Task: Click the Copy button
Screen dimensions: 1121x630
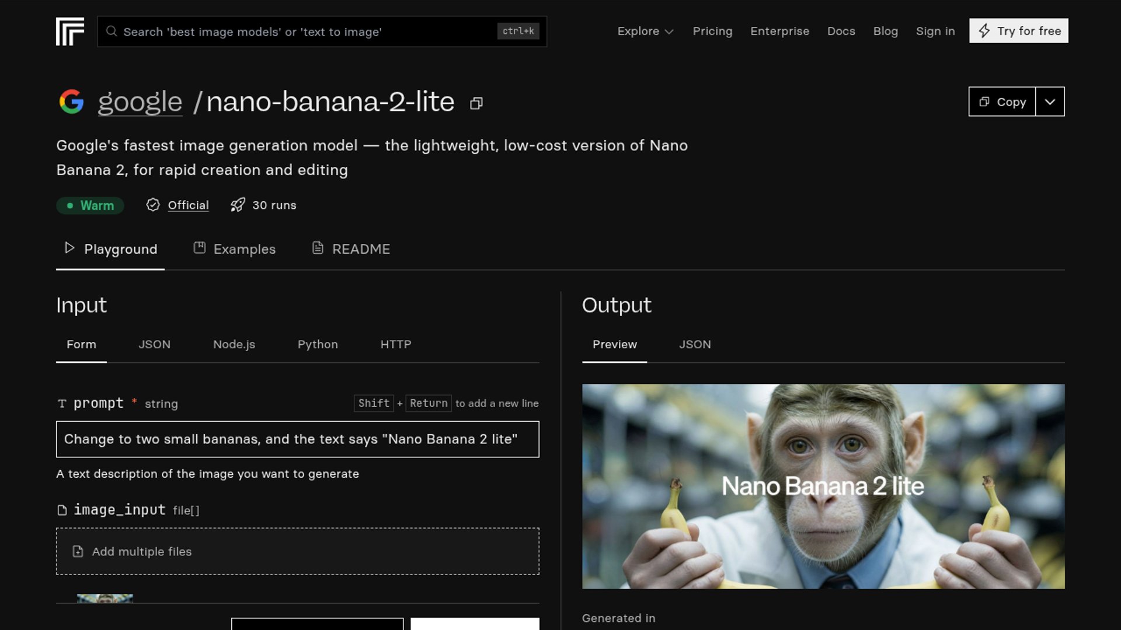Action: coord(1002,101)
